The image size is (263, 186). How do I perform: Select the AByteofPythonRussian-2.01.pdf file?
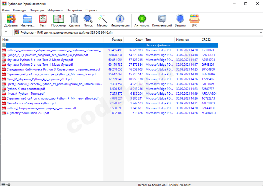click(x=28, y=113)
